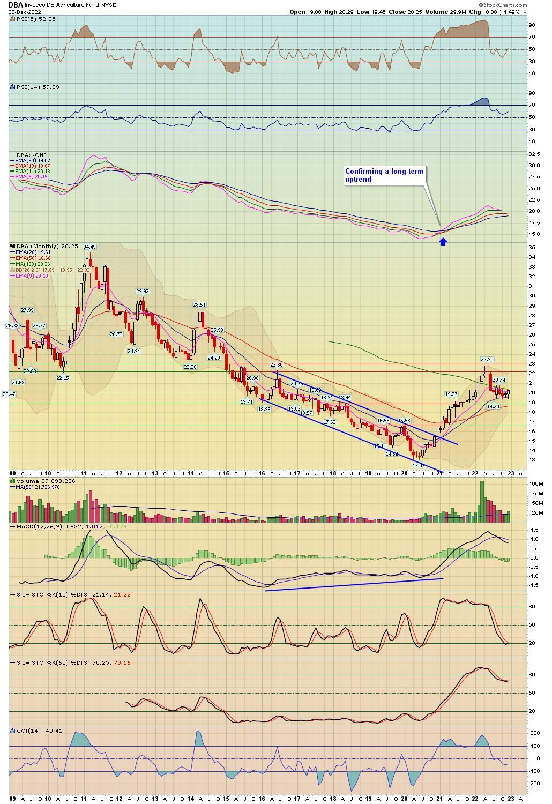Click the 34.49 peak price label
This screenshot has width=552, height=804.
coord(89,247)
